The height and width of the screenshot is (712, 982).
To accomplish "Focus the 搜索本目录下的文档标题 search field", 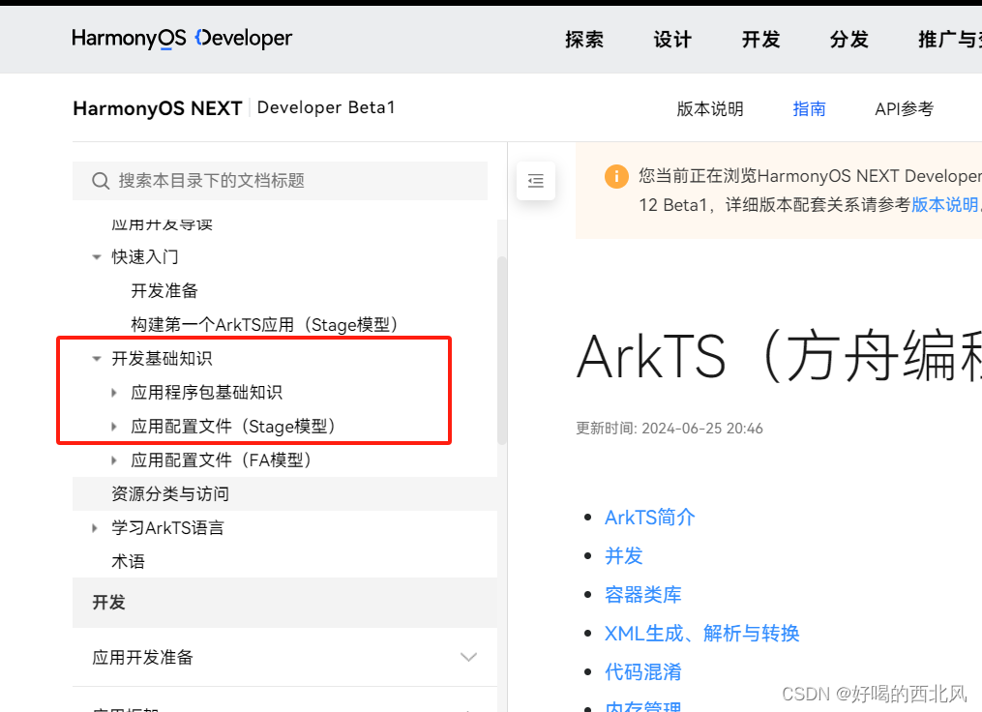I will [280, 181].
